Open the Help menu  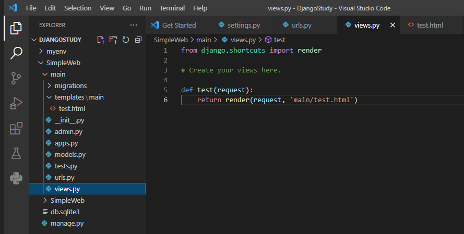pos(200,8)
